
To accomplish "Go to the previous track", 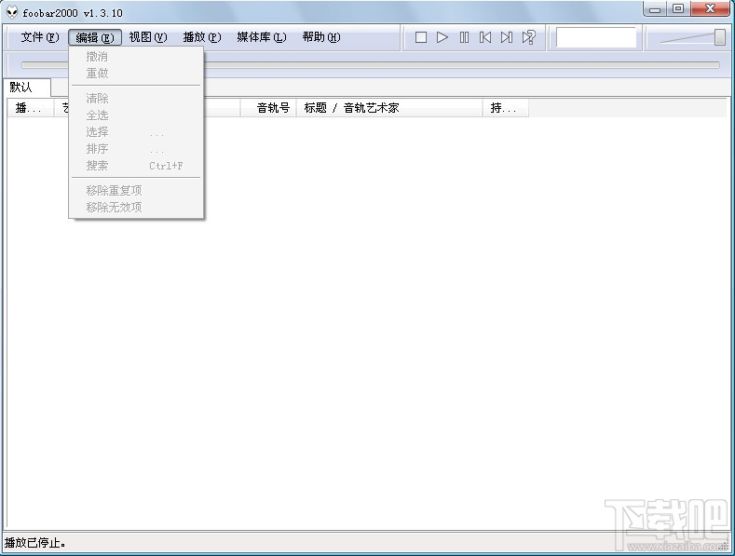I will [485, 37].
